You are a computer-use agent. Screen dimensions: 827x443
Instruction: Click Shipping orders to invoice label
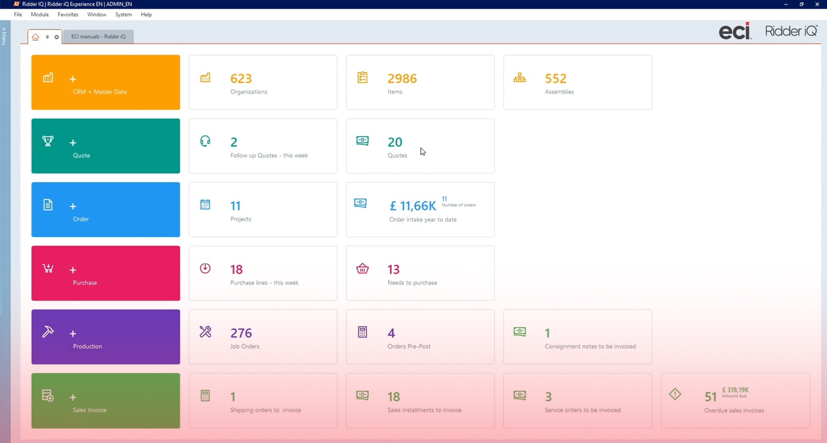pos(265,410)
